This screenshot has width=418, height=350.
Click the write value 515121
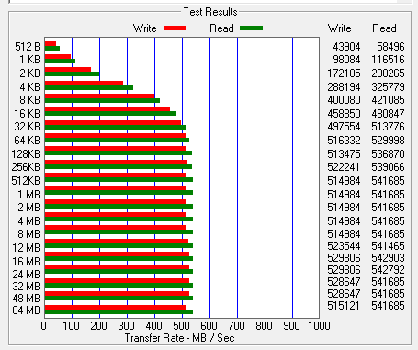(344, 306)
